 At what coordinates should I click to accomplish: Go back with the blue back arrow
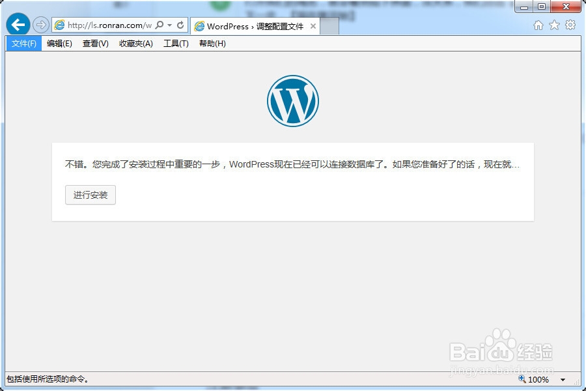pos(18,25)
